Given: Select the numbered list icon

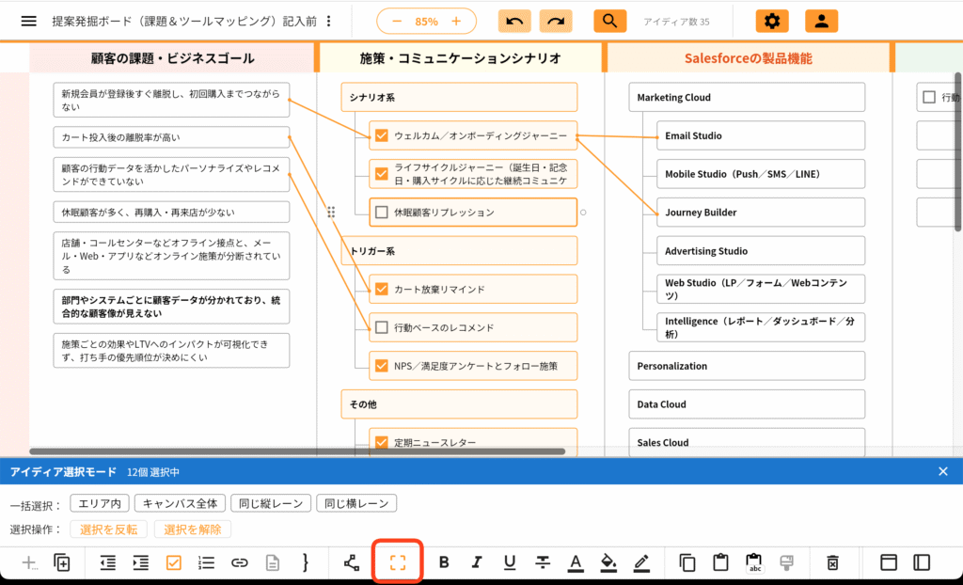Looking at the screenshot, I should [206, 561].
